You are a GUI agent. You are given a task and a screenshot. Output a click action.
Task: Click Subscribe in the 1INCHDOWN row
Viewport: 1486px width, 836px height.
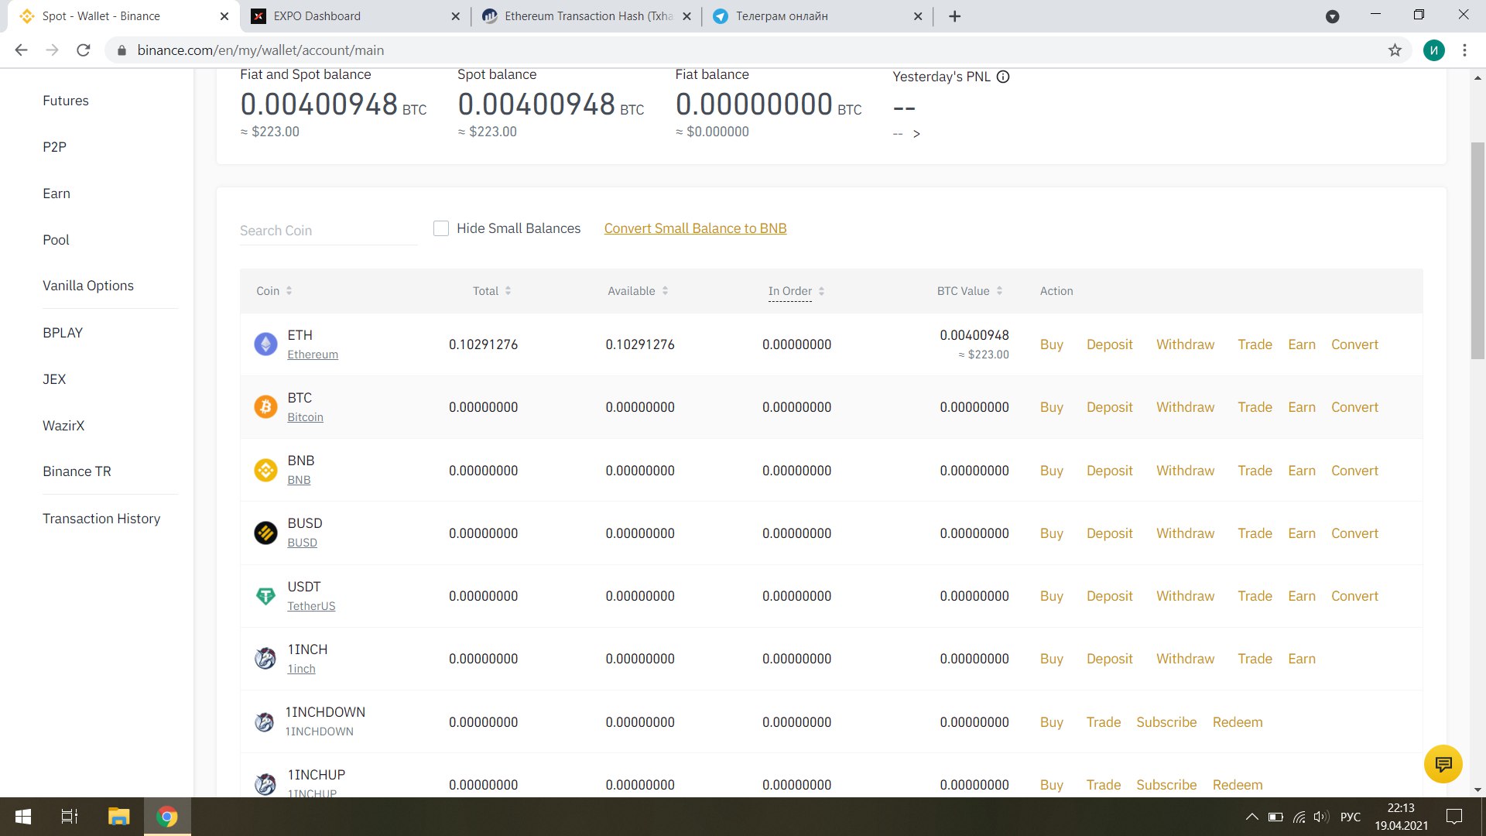click(1166, 722)
